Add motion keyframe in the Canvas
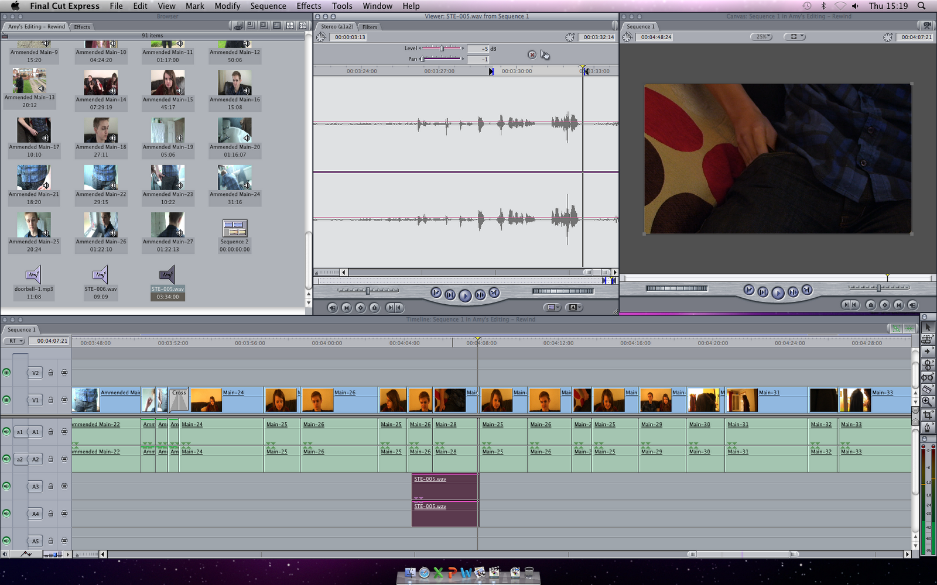The height and width of the screenshot is (585, 937). (884, 305)
